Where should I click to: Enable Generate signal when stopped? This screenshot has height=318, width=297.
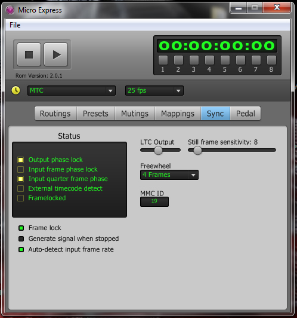pos(21,239)
